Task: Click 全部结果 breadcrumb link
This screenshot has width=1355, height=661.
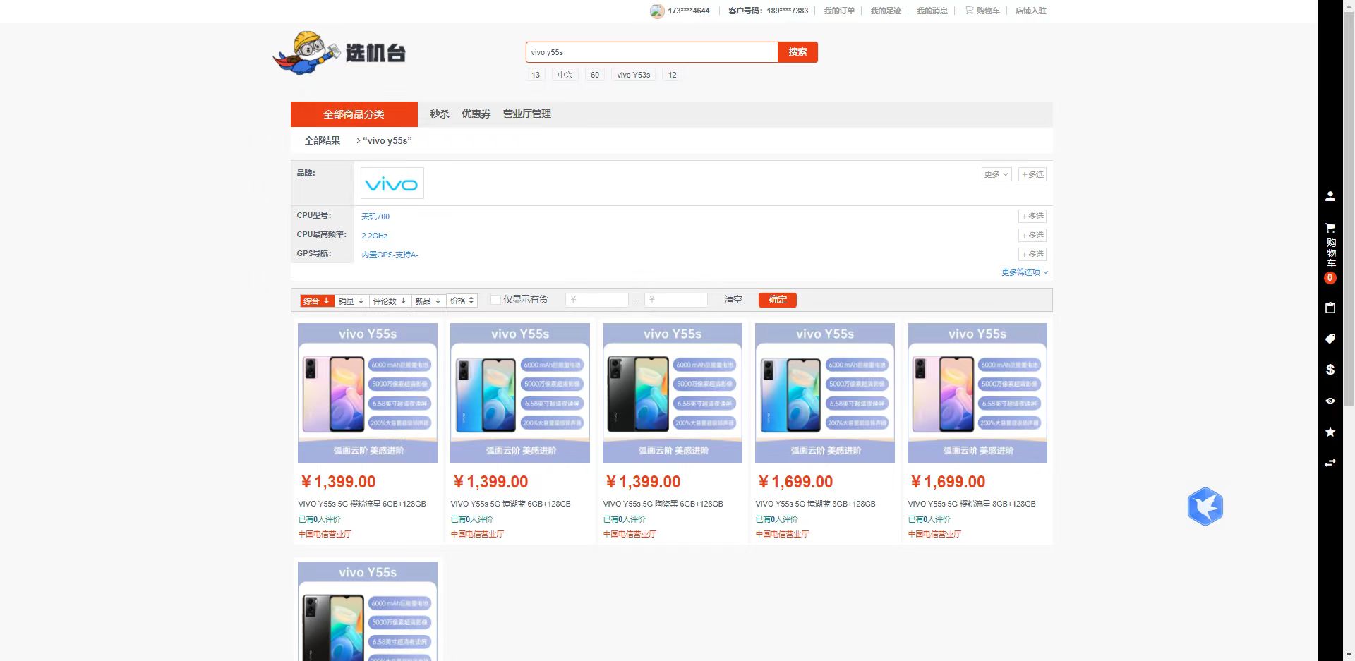Action: (323, 140)
